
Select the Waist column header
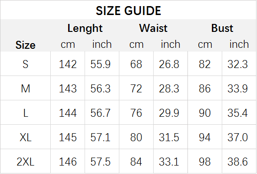(x=153, y=28)
